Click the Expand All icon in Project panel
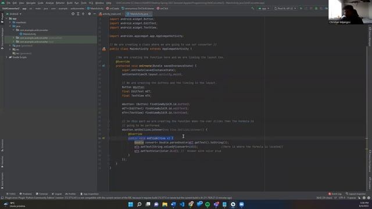The height and width of the screenshot is (209, 372). point(78,14)
